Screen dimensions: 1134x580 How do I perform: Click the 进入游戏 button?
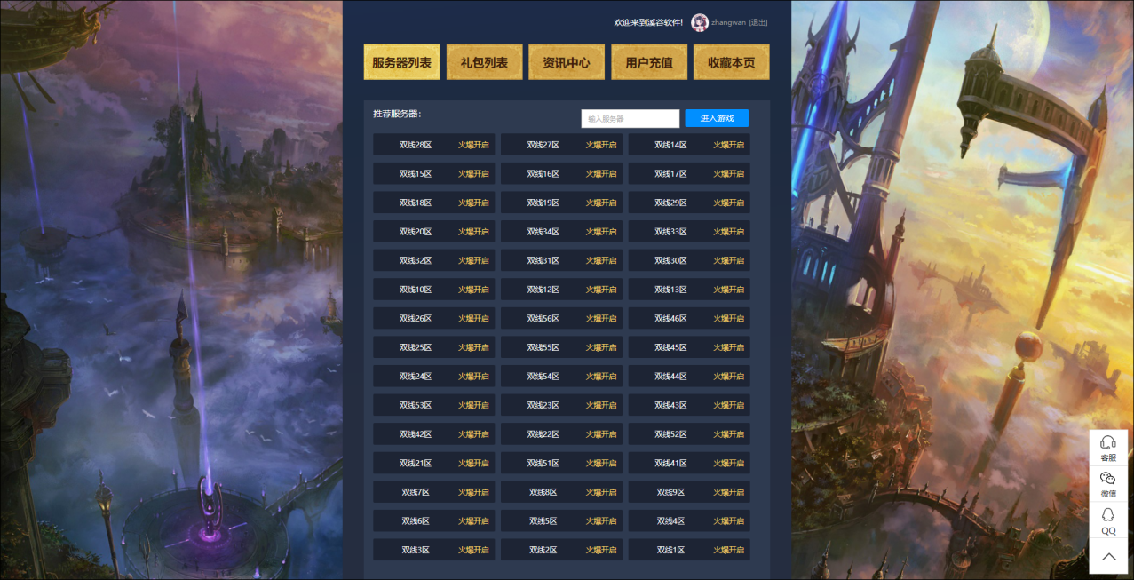coord(717,118)
